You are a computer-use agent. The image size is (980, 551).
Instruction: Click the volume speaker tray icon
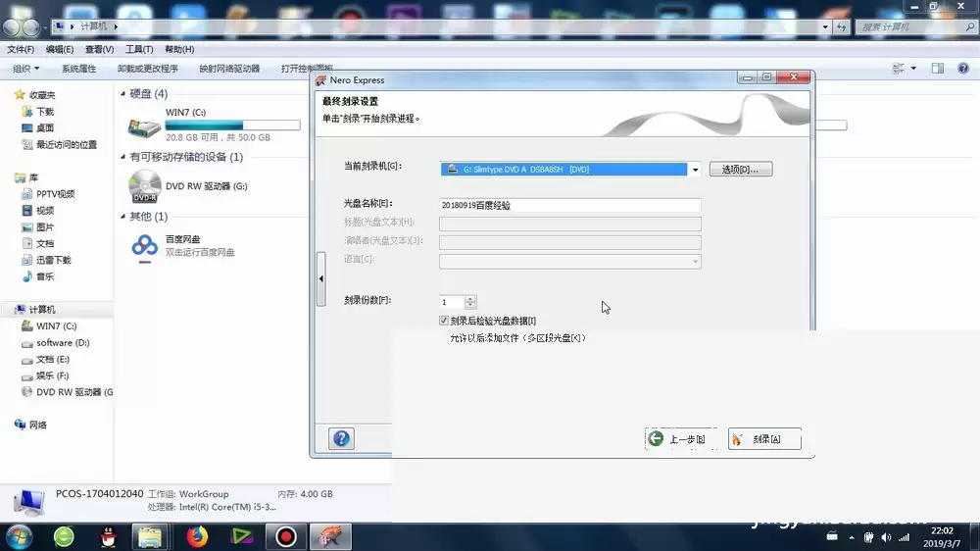pos(886,537)
